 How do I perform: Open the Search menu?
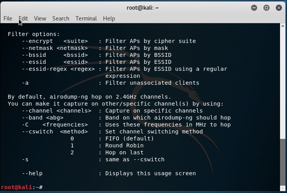click(61, 19)
